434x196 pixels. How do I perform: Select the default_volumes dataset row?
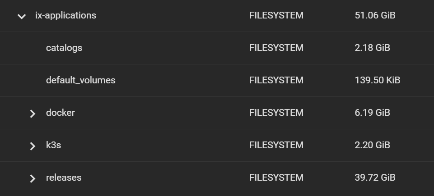coord(217,80)
